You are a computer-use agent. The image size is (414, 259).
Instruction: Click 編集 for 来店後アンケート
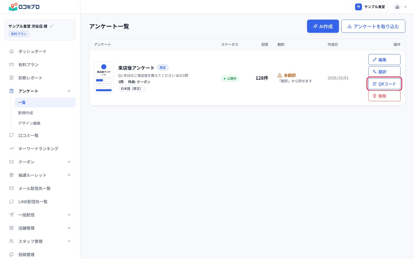pyautogui.click(x=384, y=60)
